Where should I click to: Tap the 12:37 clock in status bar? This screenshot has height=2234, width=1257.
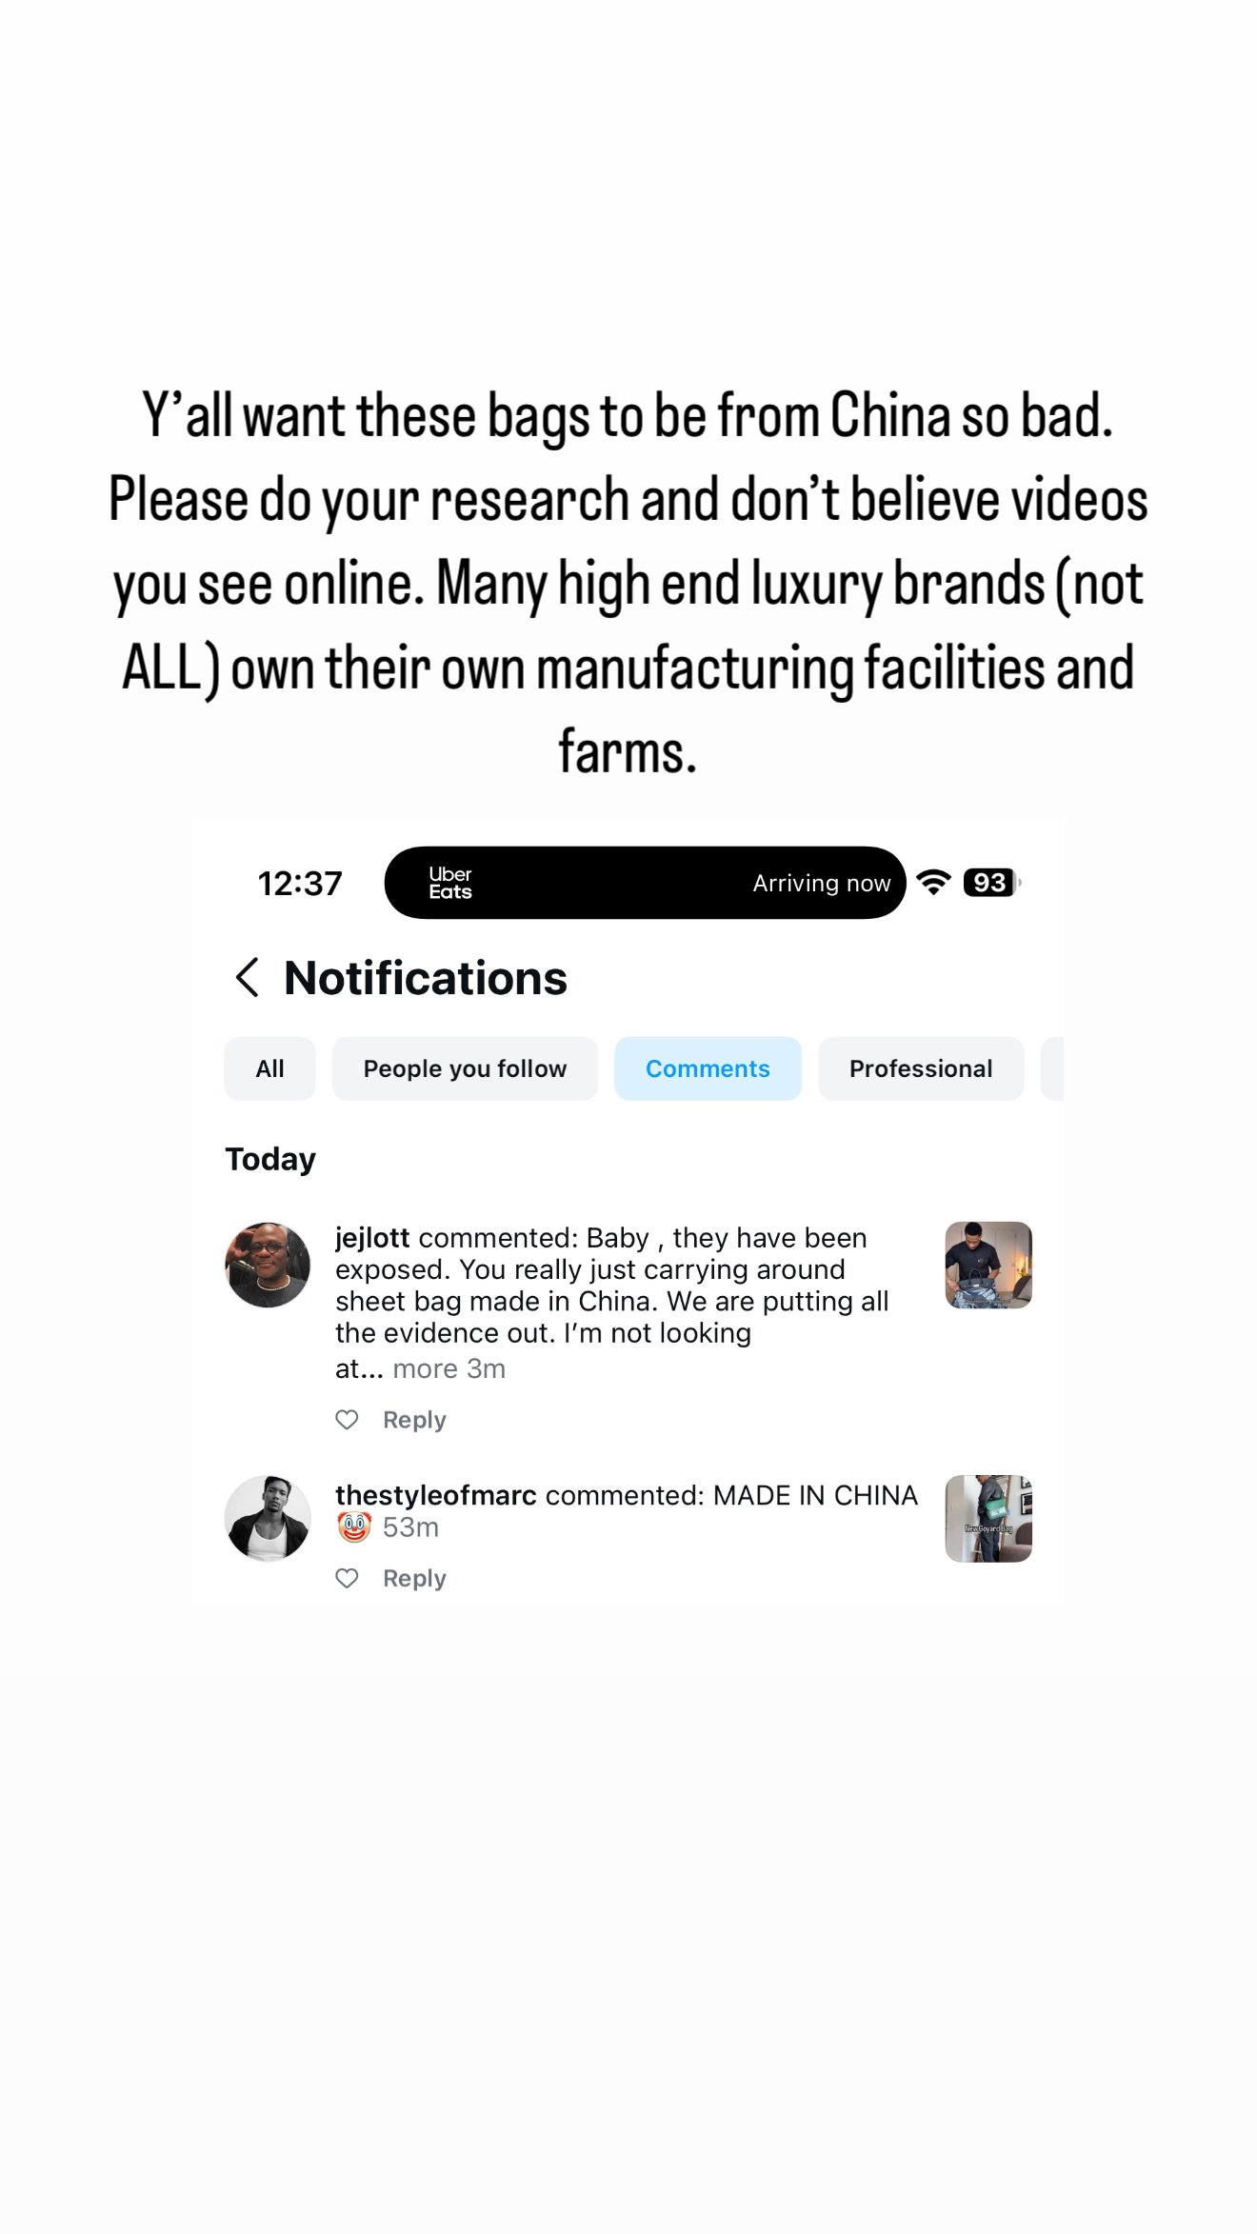click(300, 883)
